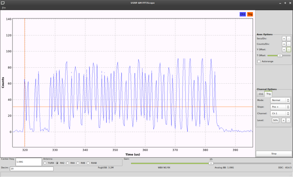Click the Gain slider handle

pyautogui.click(x=211, y=163)
